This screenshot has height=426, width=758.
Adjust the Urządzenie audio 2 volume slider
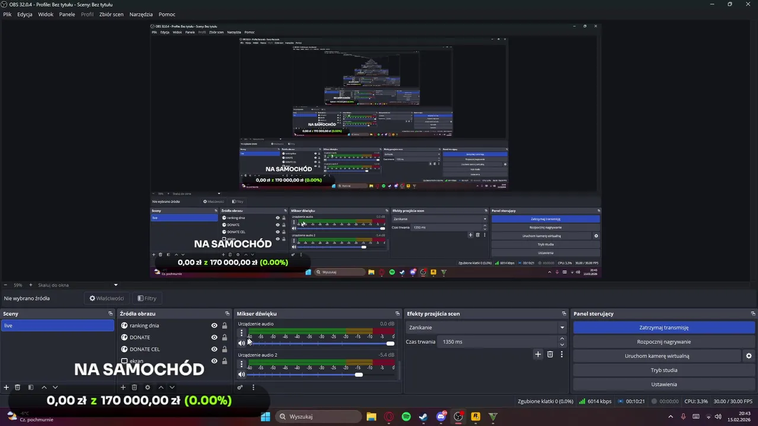(321, 375)
